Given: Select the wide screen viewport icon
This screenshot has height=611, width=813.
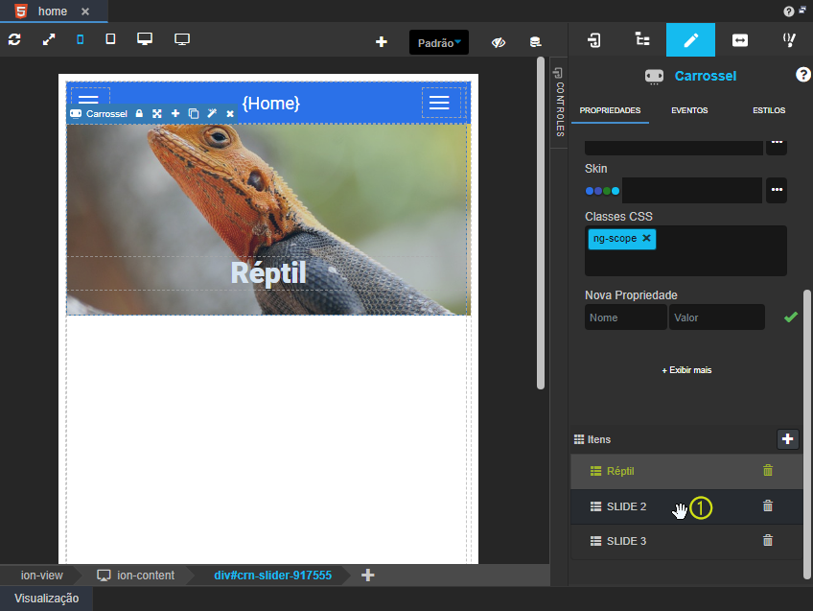Looking at the screenshot, I should coord(182,39).
